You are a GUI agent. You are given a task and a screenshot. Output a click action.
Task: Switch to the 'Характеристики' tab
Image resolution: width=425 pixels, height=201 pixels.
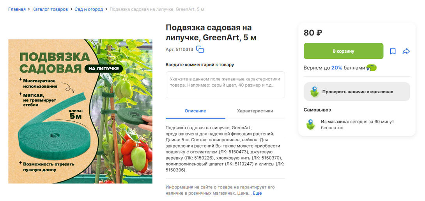tap(255, 111)
